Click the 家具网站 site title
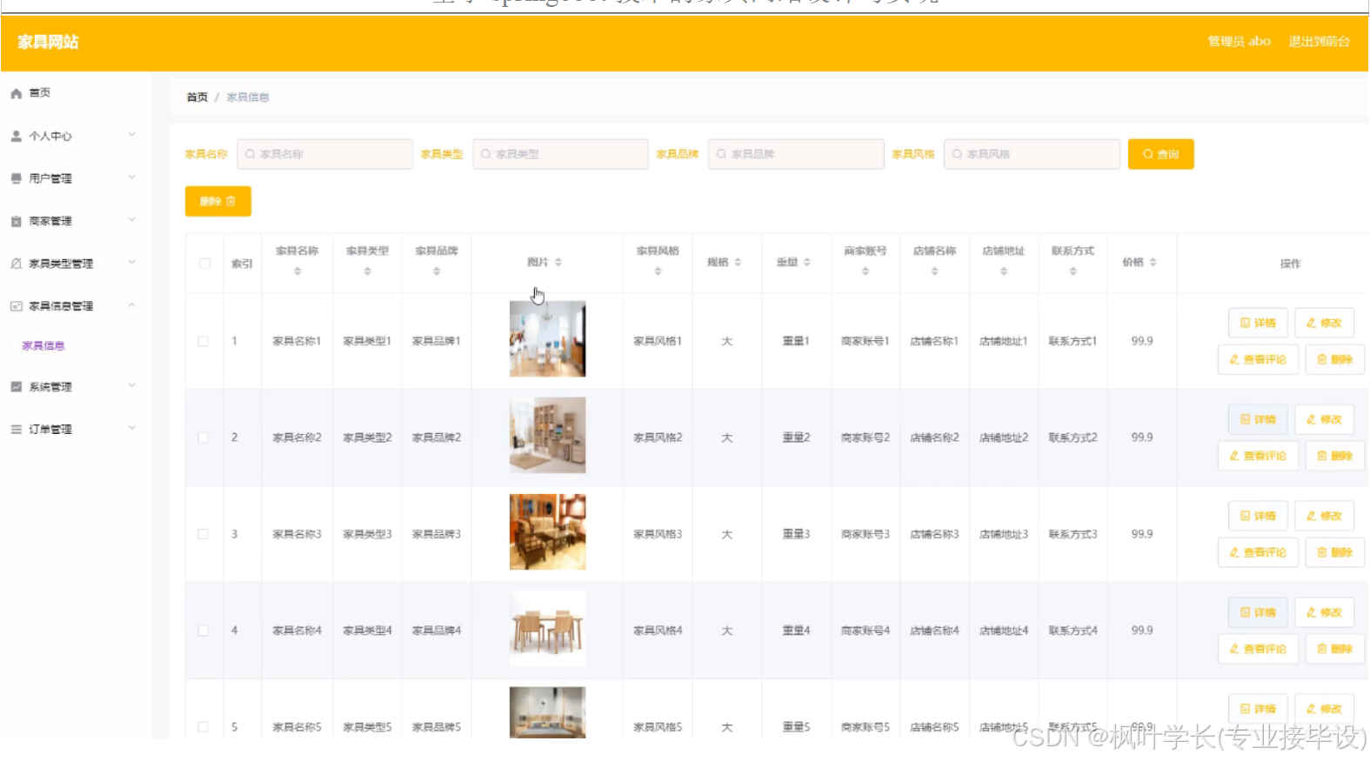Image resolution: width=1370 pixels, height=761 pixels. pyautogui.click(x=48, y=42)
